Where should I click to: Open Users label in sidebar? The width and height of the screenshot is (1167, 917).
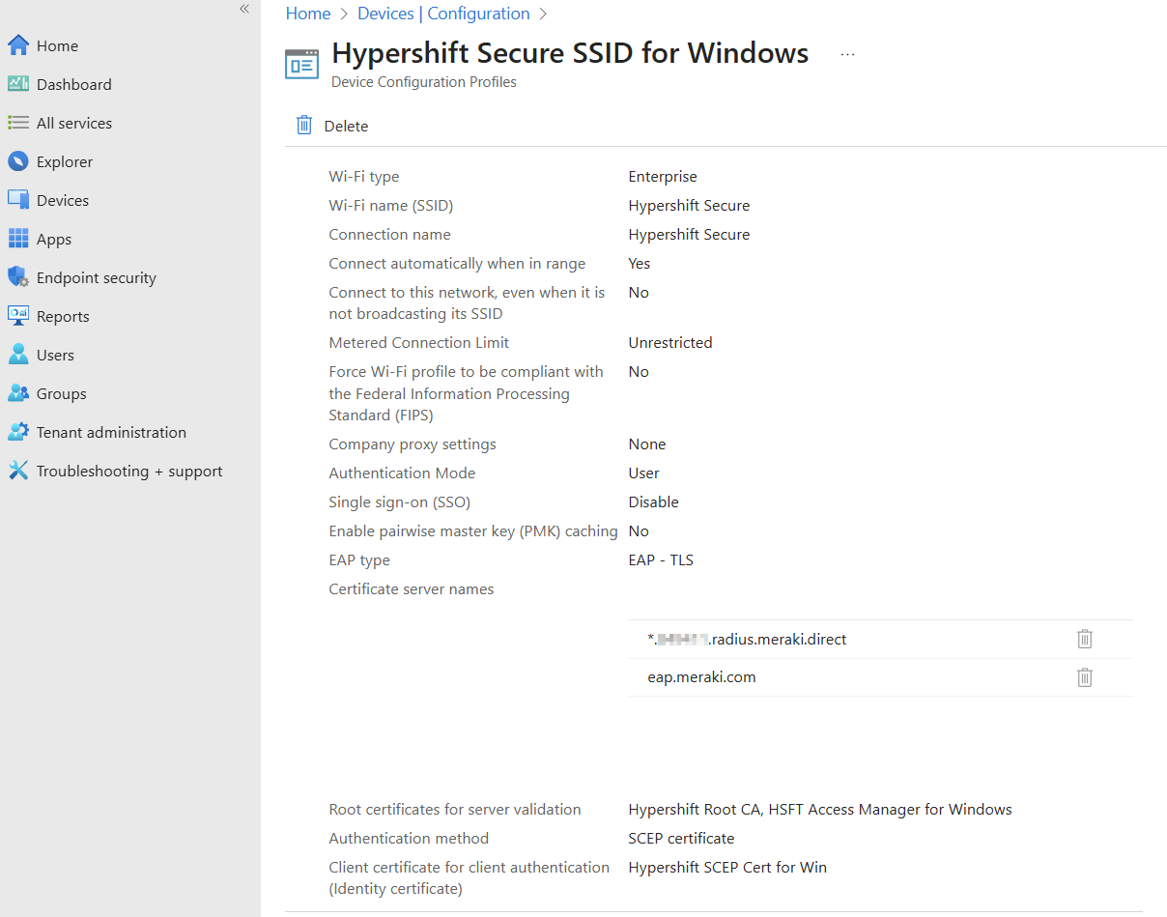(55, 355)
